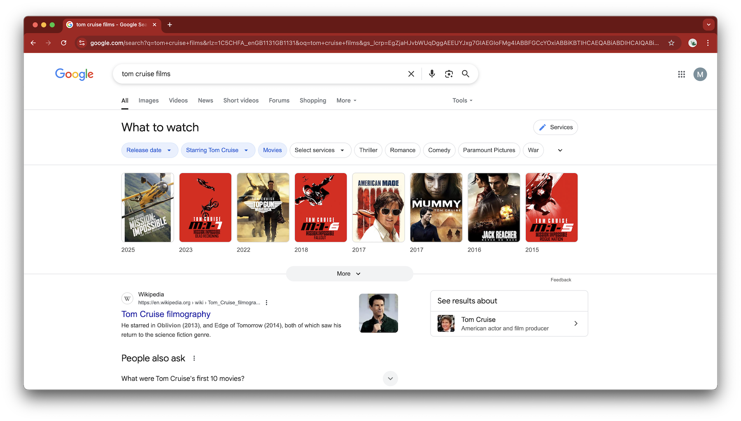
Task: Open the Select services dropdown
Action: (x=320, y=150)
